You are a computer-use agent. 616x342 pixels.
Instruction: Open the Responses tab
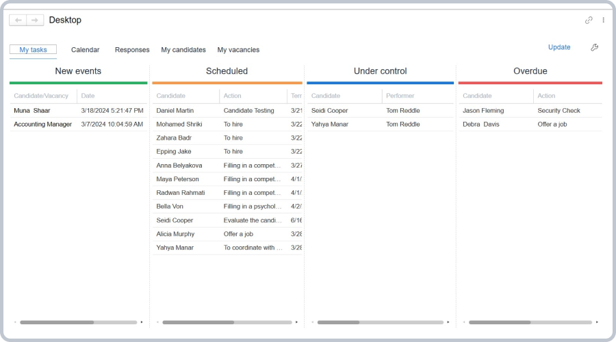pyautogui.click(x=132, y=50)
